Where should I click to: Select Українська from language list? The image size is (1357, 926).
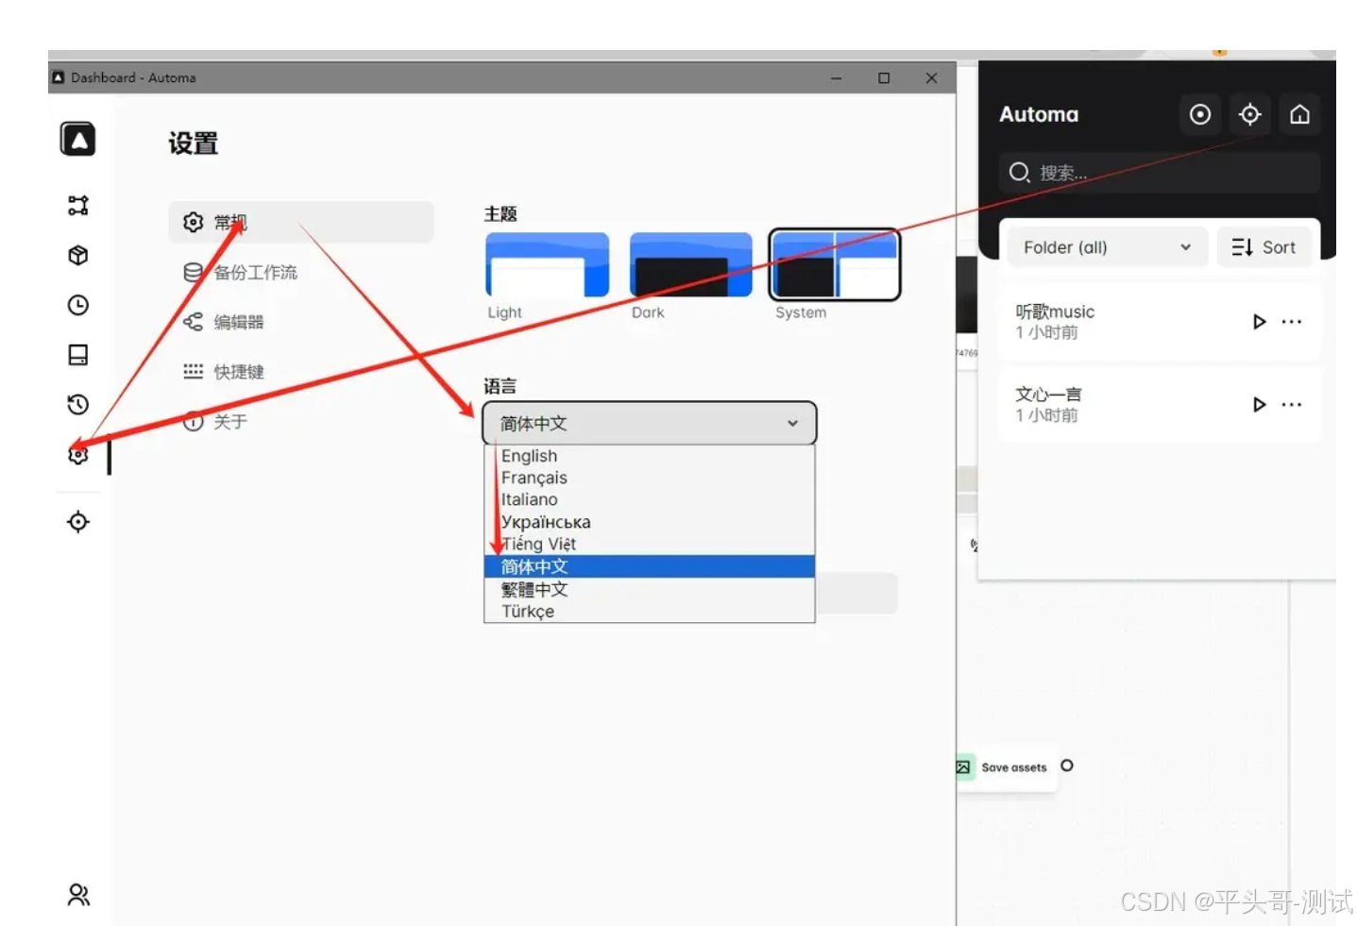point(650,522)
